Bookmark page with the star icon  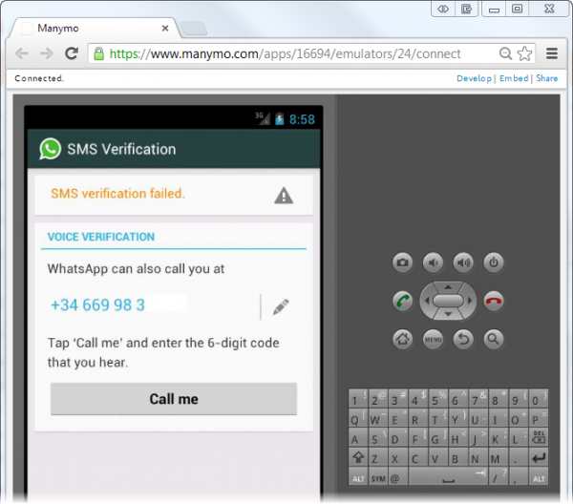[x=524, y=54]
